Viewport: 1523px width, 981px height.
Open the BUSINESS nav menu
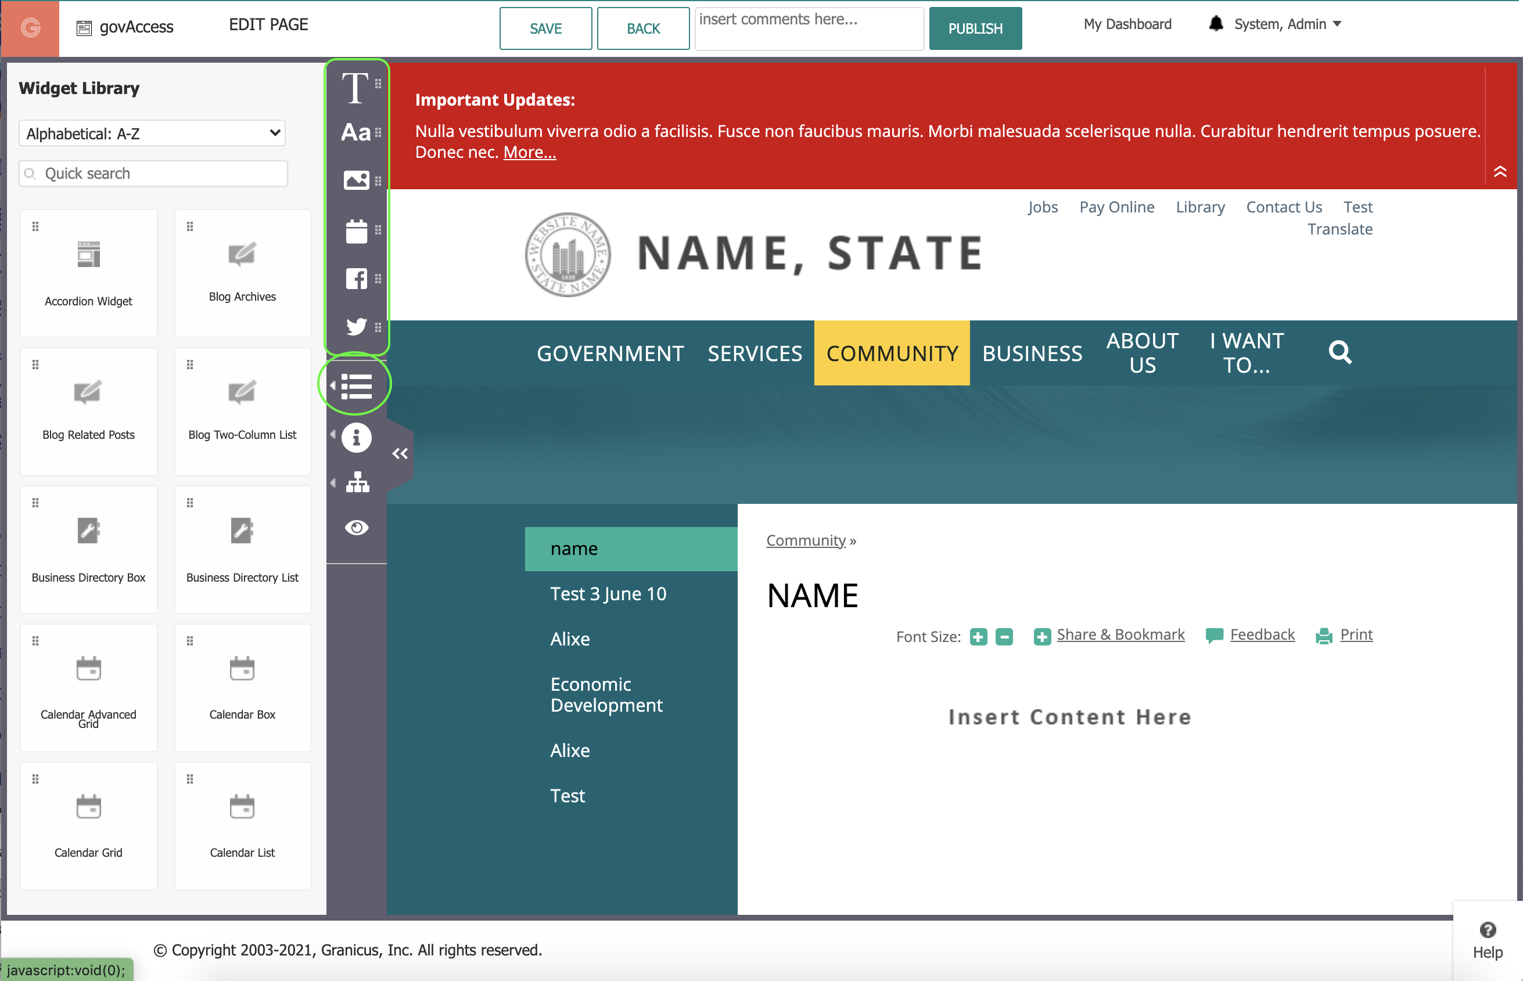1032,354
